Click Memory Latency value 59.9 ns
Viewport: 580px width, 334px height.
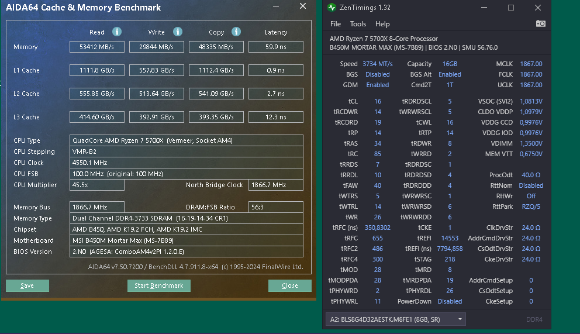pyautogui.click(x=276, y=47)
